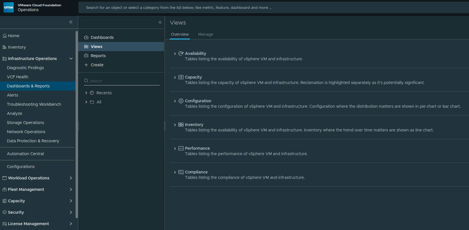
Task: Click the Capacity icon in left navigation
Action: tap(5, 201)
